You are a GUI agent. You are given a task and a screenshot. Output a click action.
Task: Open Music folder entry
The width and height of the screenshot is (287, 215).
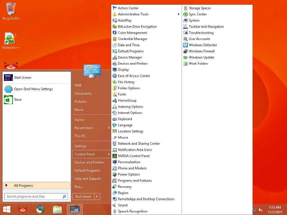tap(79, 110)
